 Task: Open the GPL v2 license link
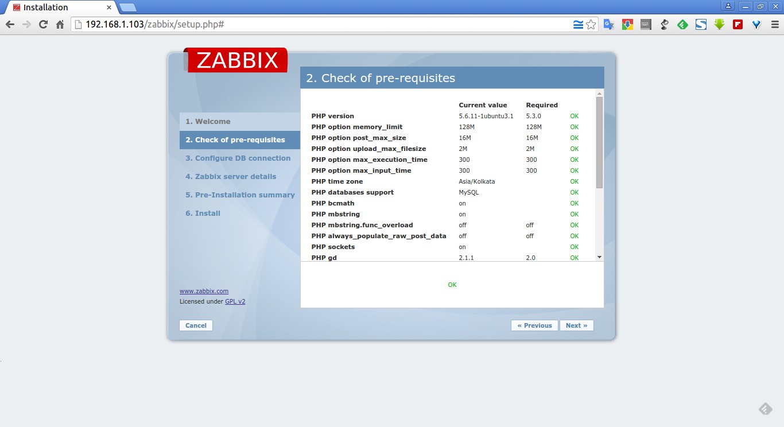tap(235, 301)
